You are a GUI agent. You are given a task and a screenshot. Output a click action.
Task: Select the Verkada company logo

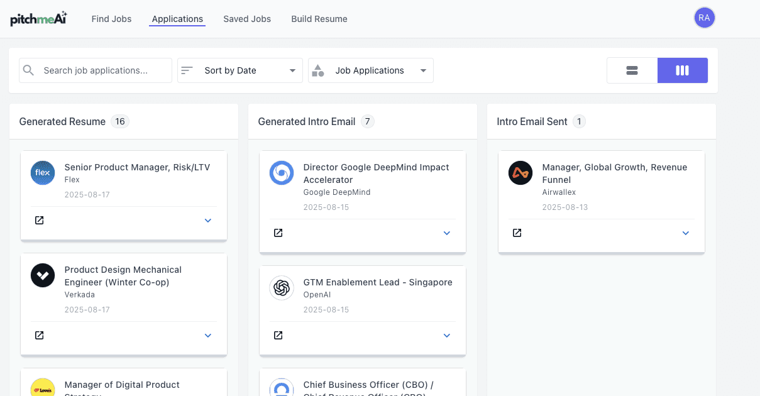click(42, 275)
